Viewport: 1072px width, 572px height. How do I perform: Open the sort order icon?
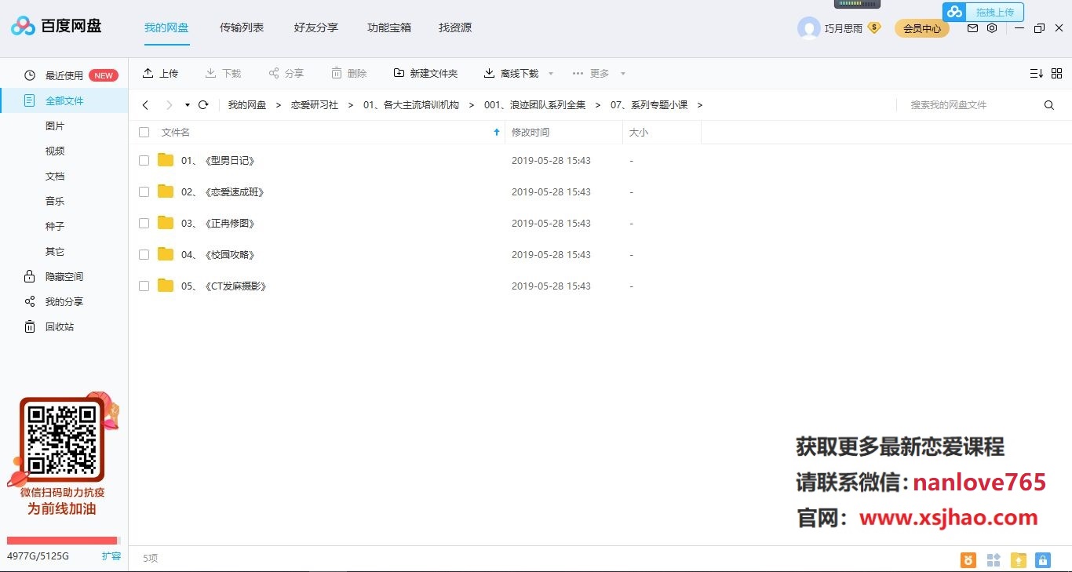1036,73
